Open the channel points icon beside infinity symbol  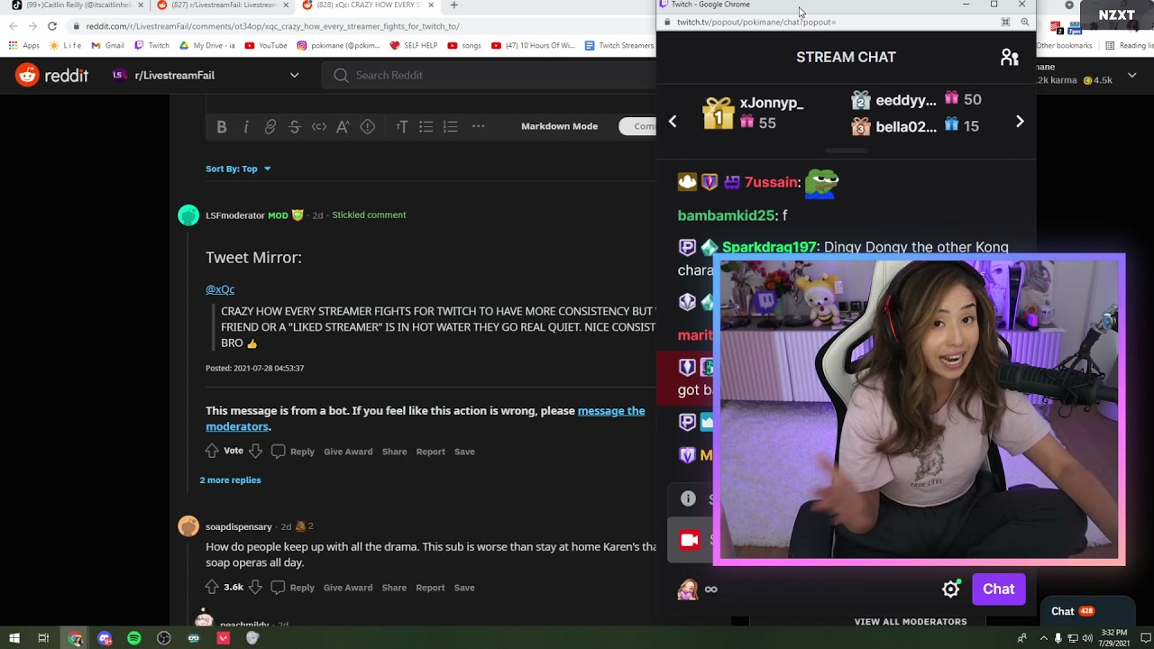688,590
